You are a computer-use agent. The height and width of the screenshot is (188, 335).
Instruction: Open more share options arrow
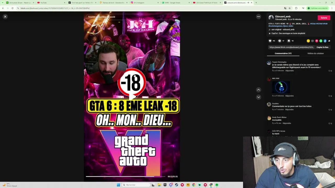pos(329,41)
